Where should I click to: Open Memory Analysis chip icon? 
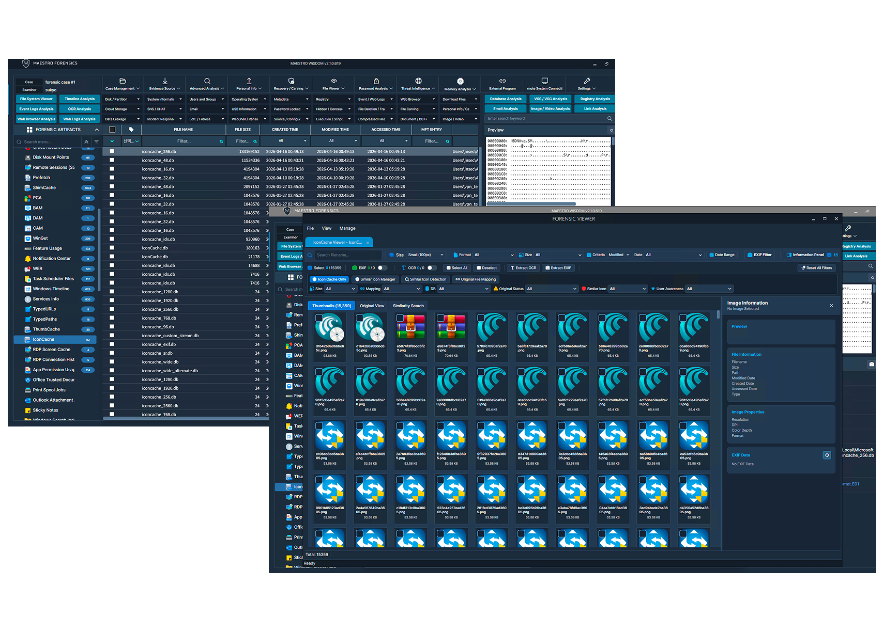(x=460, y=81)
